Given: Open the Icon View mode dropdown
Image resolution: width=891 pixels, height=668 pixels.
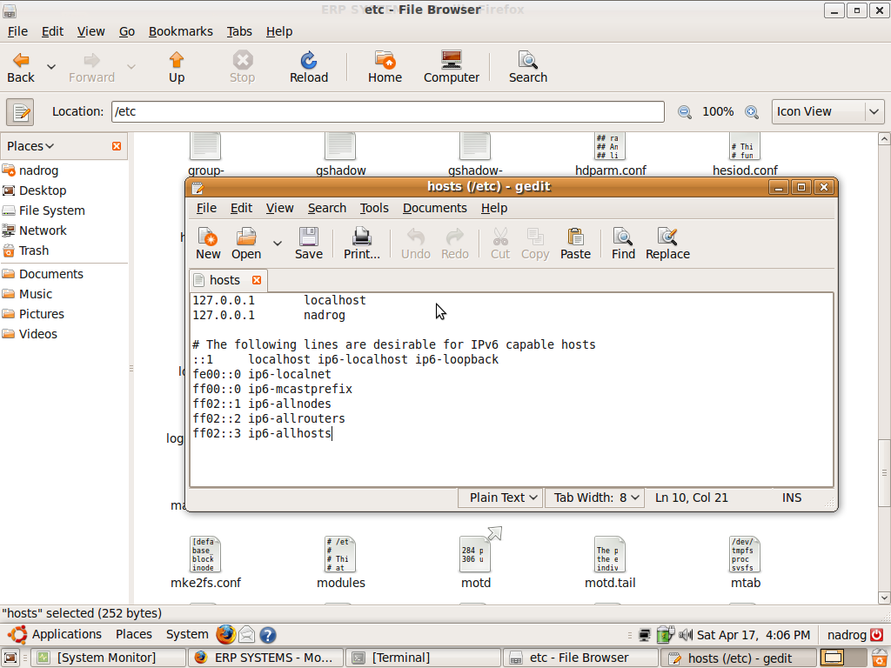Looking at the screenshot, I should pos(828,112).
